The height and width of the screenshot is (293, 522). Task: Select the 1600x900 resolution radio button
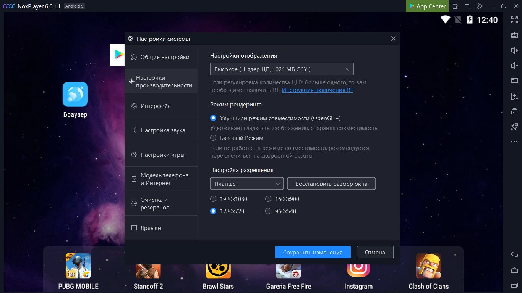point(268,199)
